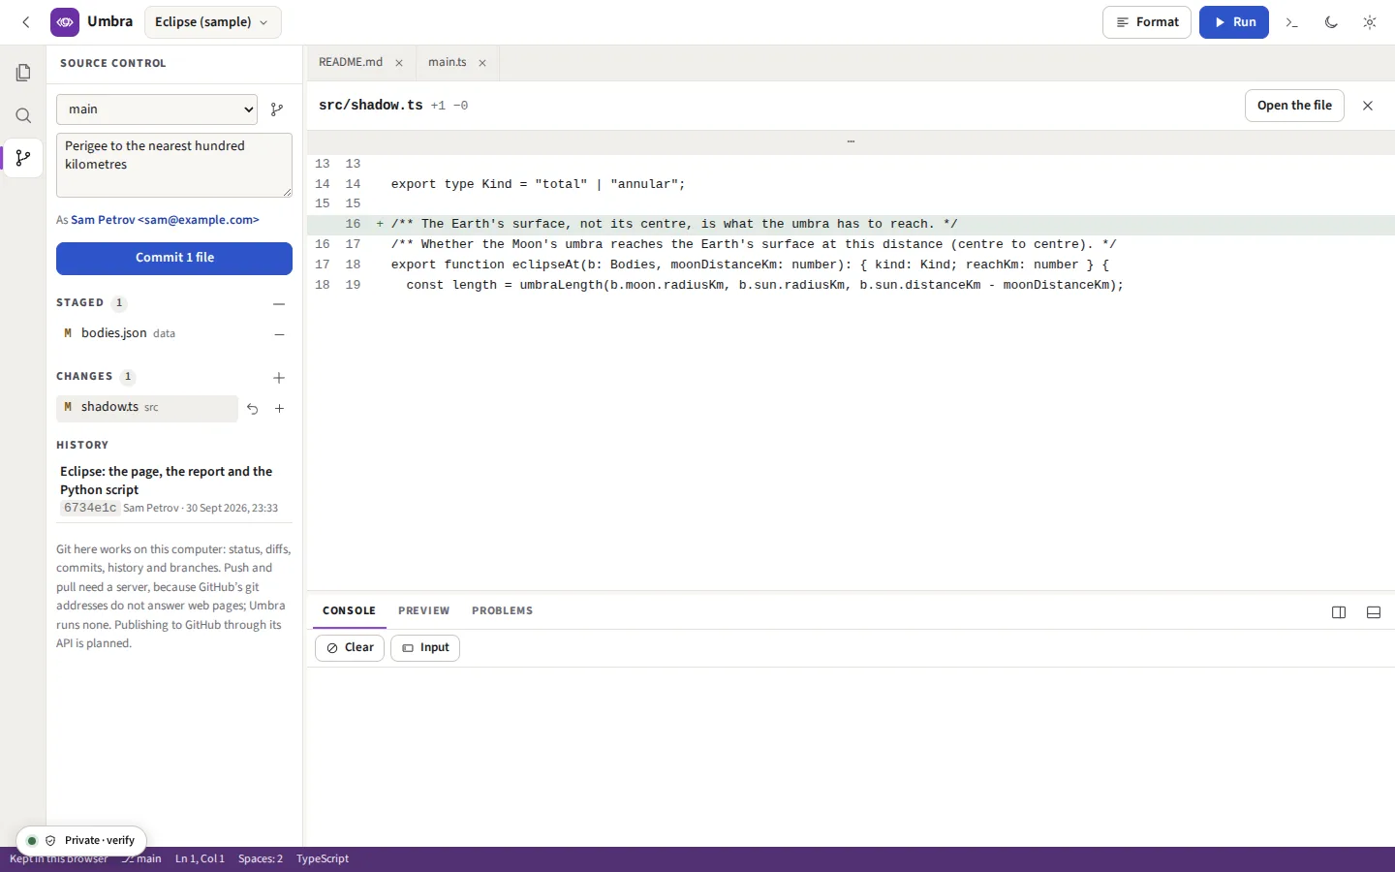The image size is (1395, 872).
Task: Switch to dark theme moon icon
Action: [1331, 22]
